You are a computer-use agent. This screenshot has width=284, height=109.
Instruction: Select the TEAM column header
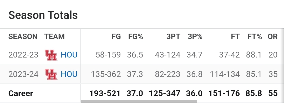[54, 37]
